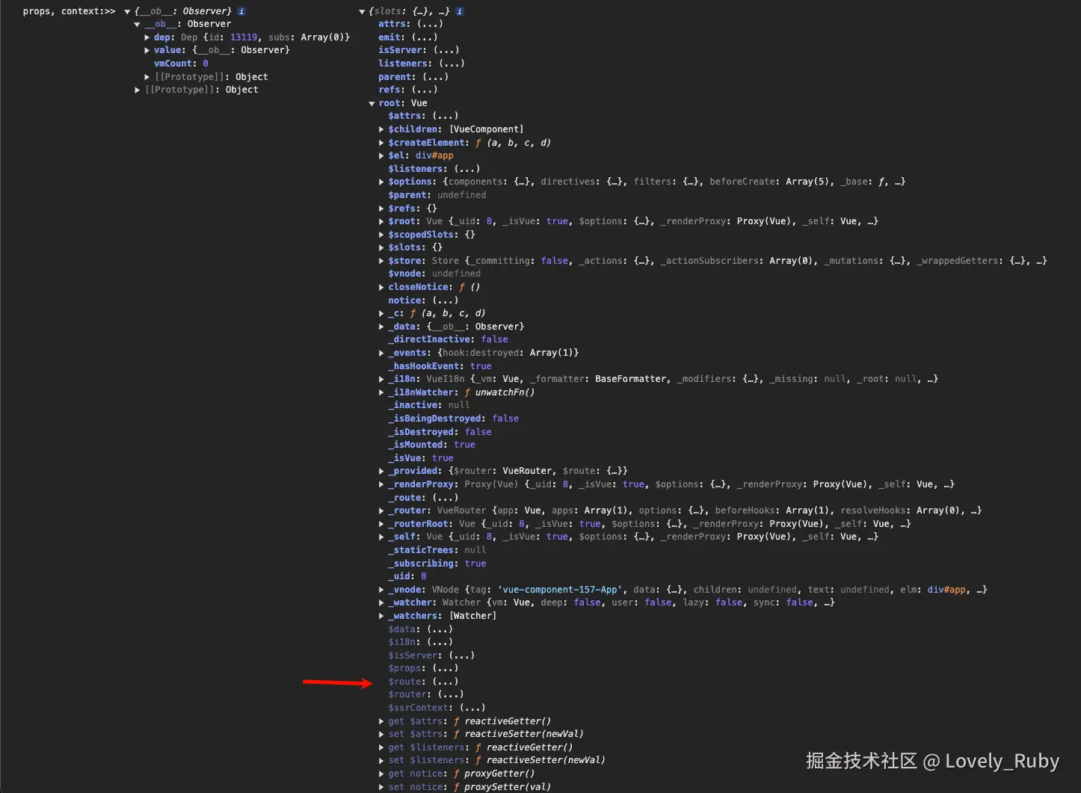Screen dimensions: 1081x793
Task: Invoke the $ssrContext: (...) getter
Action: pos(472,708)
